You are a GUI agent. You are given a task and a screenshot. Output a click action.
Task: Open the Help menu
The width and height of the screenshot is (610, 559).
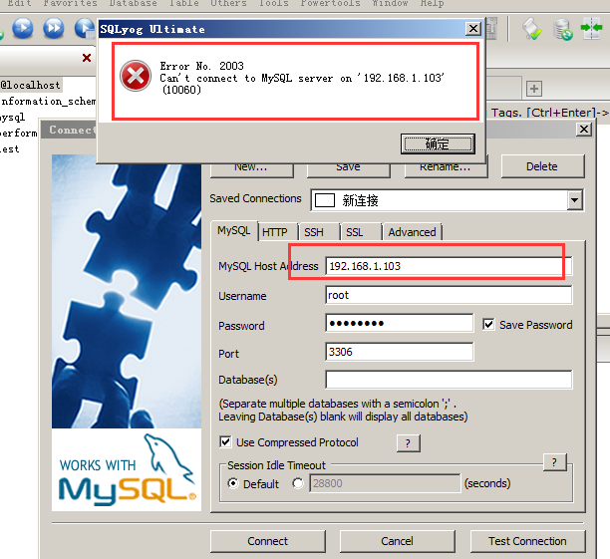[432, 3]
